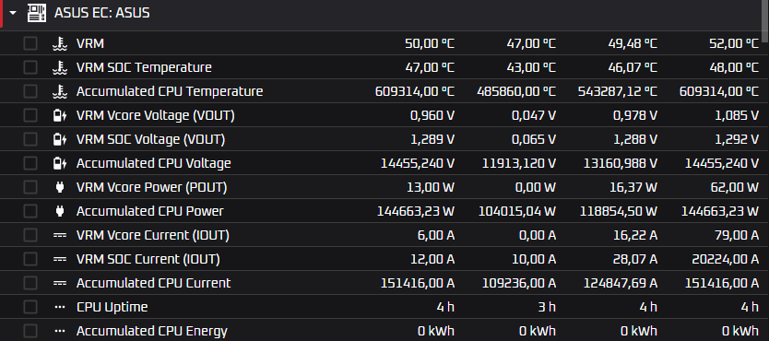Check the Accumulated CPU Current box

click(x=30, y=283)
